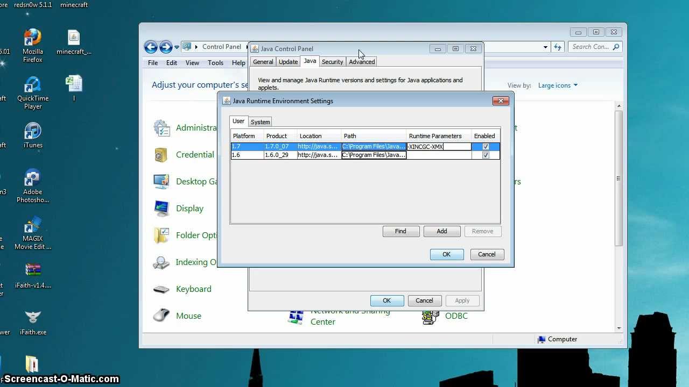Open the Advanced tab in Java Control Panel
This screenshot has height=387, width=689.
click(x=362, y=62)
